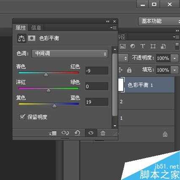
Task: Toggle adjustment layer visibility eye icon
Action: tap(91, 133)
